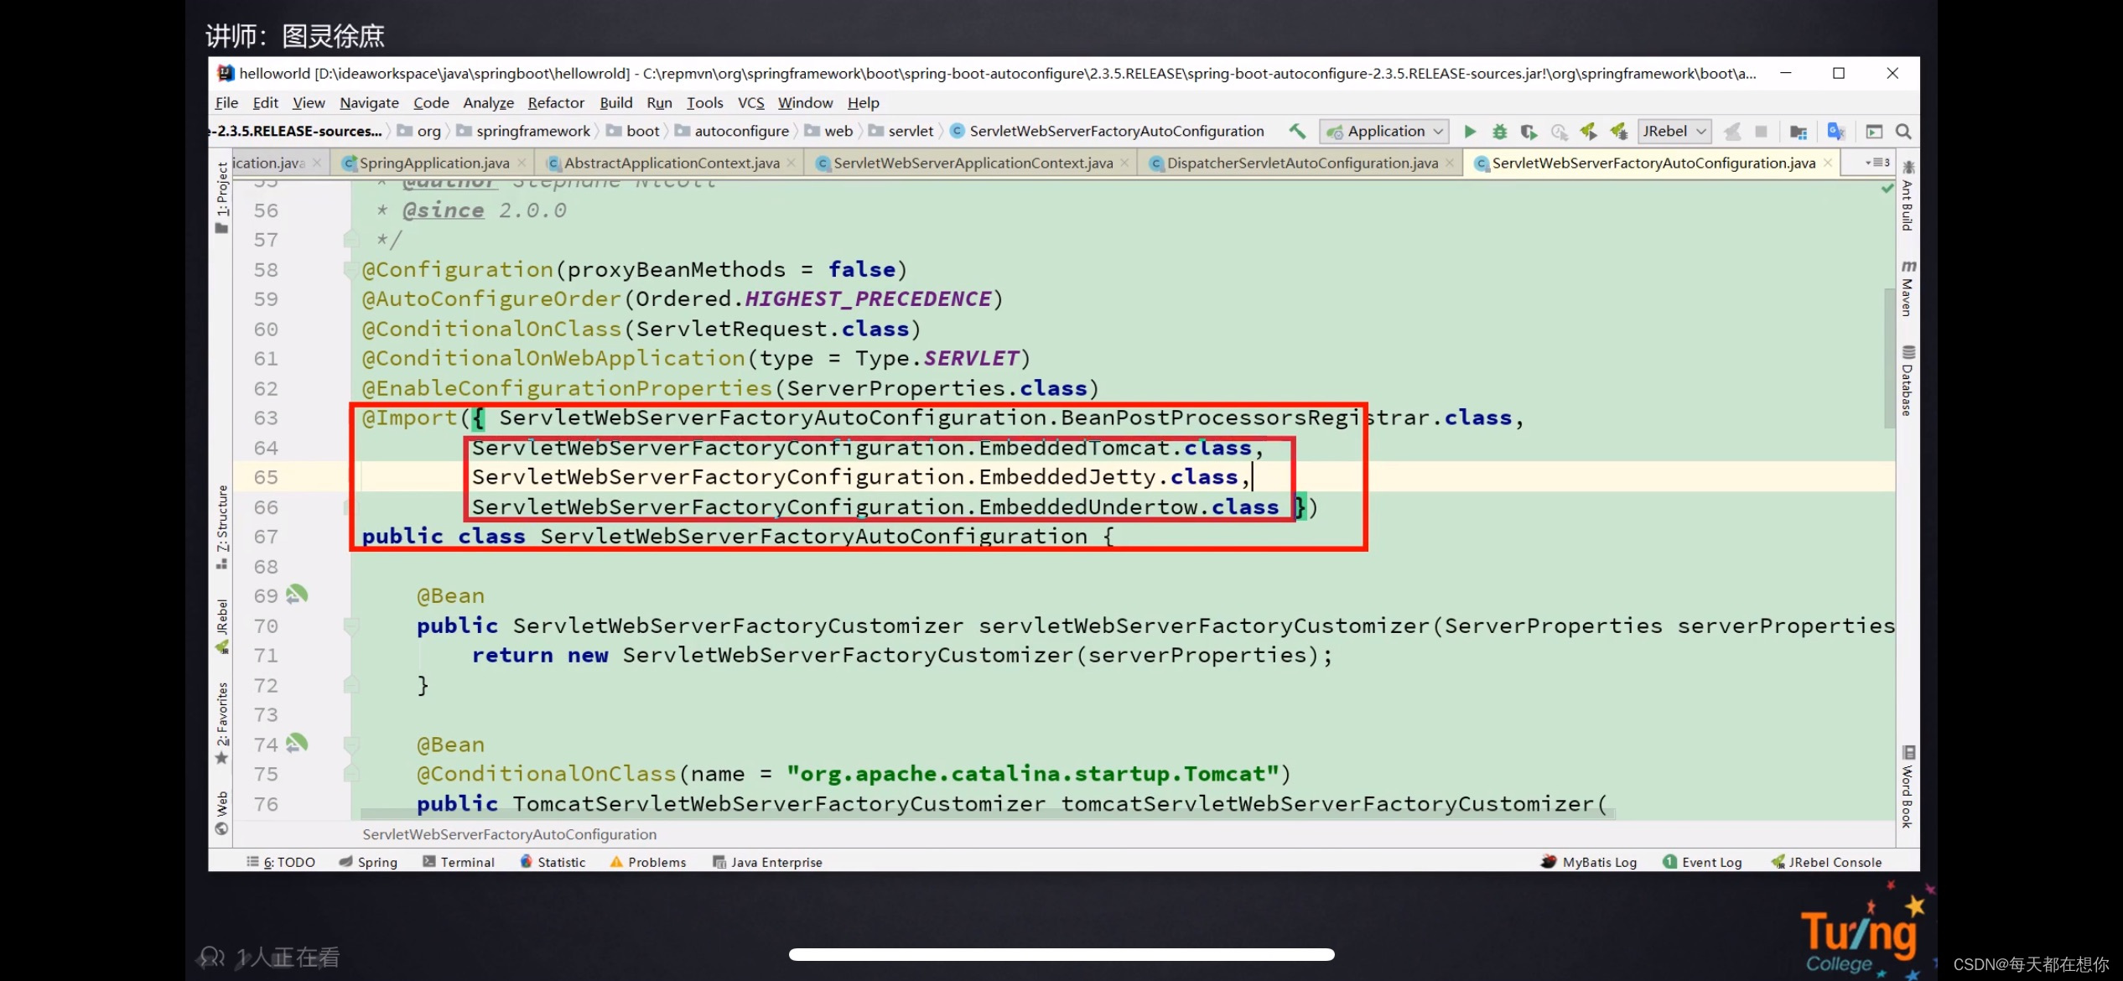This screenshot has height=981, width=2123.
Task: Open the Project Structure folder icon
Action: point(1798,132)
